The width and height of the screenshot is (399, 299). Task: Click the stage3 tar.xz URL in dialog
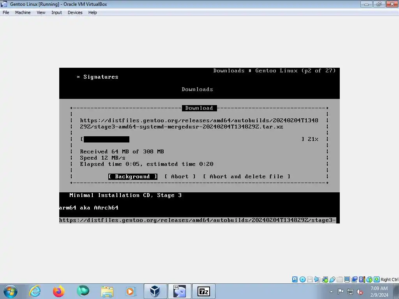tap(199, 123)
